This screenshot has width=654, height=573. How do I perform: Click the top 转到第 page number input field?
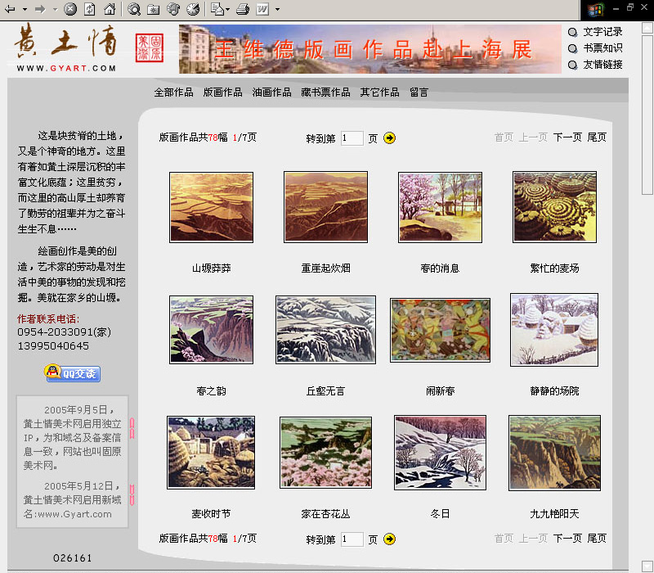click(352, 138)
